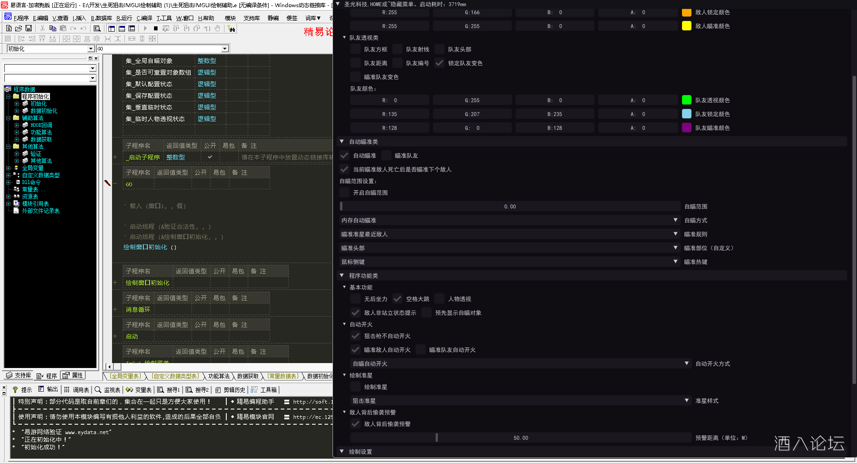
Task: Switch to the 属性 properties panel tab
Action: (x=73, y=376)
